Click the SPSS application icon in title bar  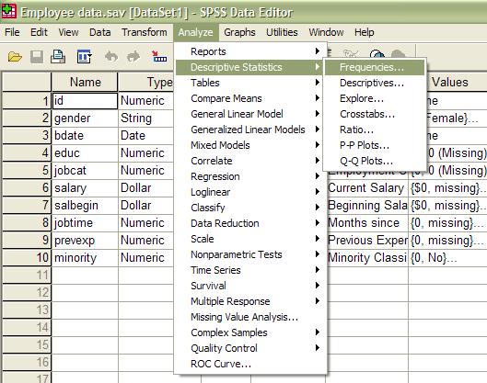(8, 11)
